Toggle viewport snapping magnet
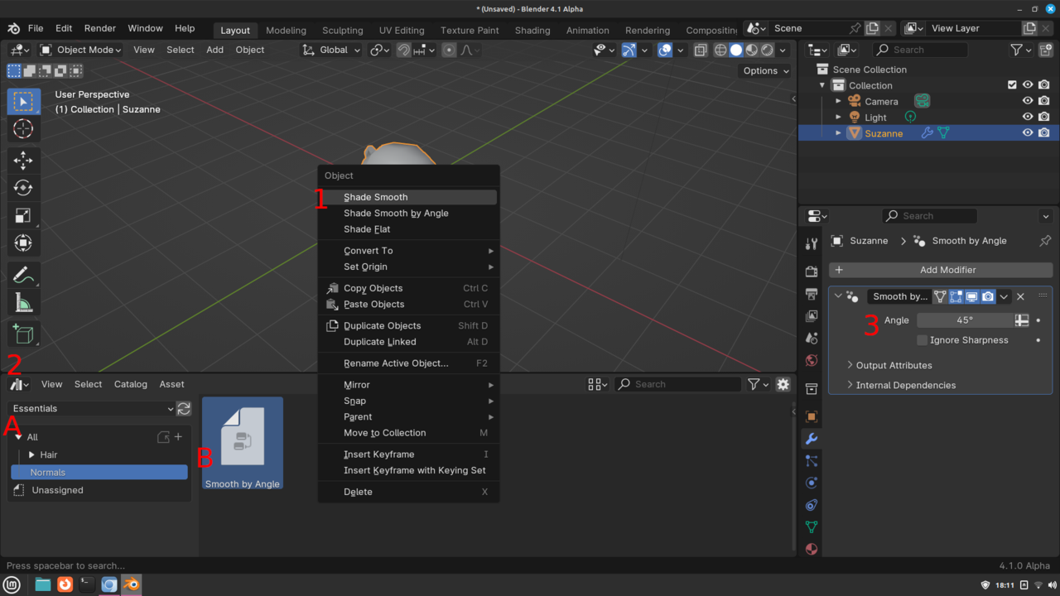Image resolution: width=1060 pixels, height=596 pixels. [403, 50]
